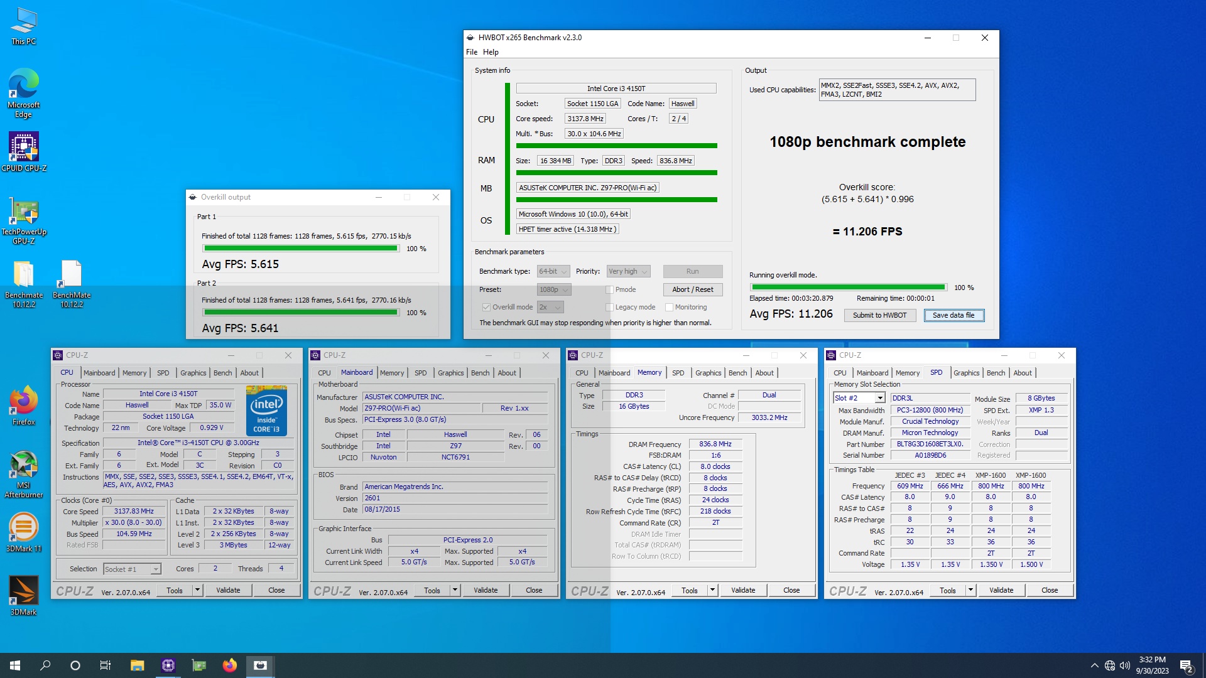Viewport: 1206px width, 678px height.
Task: Open Help menu in HWBOT x265
Action: tap(491, 52)
